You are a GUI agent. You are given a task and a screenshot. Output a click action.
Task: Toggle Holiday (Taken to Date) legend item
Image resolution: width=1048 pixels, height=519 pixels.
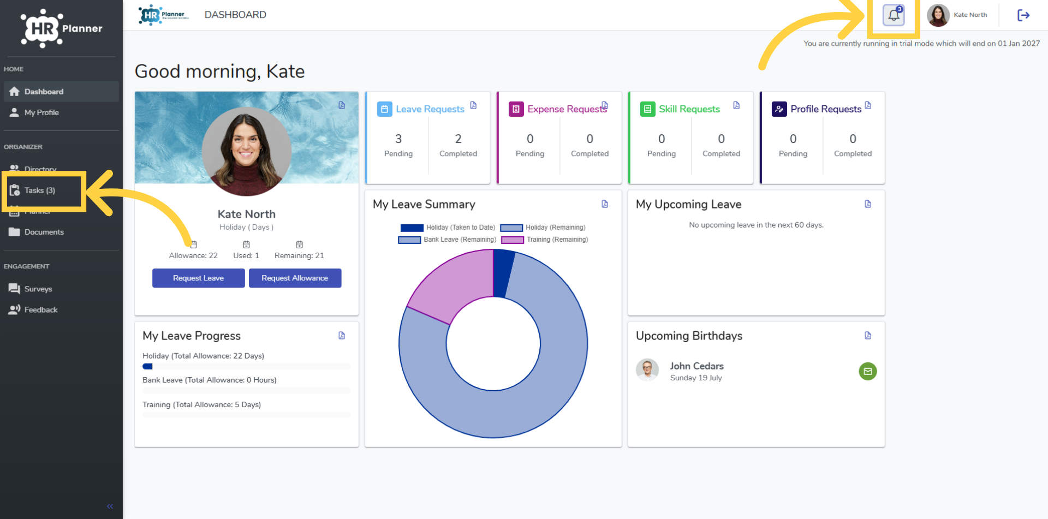448,228
